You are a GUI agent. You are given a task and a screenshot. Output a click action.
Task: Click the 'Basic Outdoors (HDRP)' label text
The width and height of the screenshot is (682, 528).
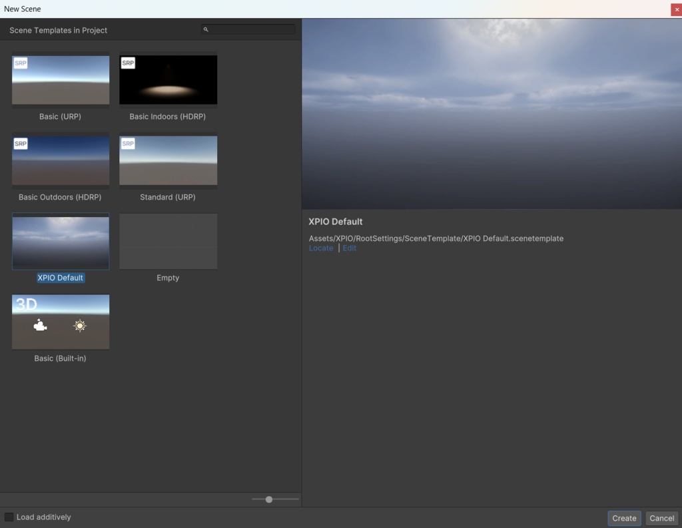click(x=60, y=197)
